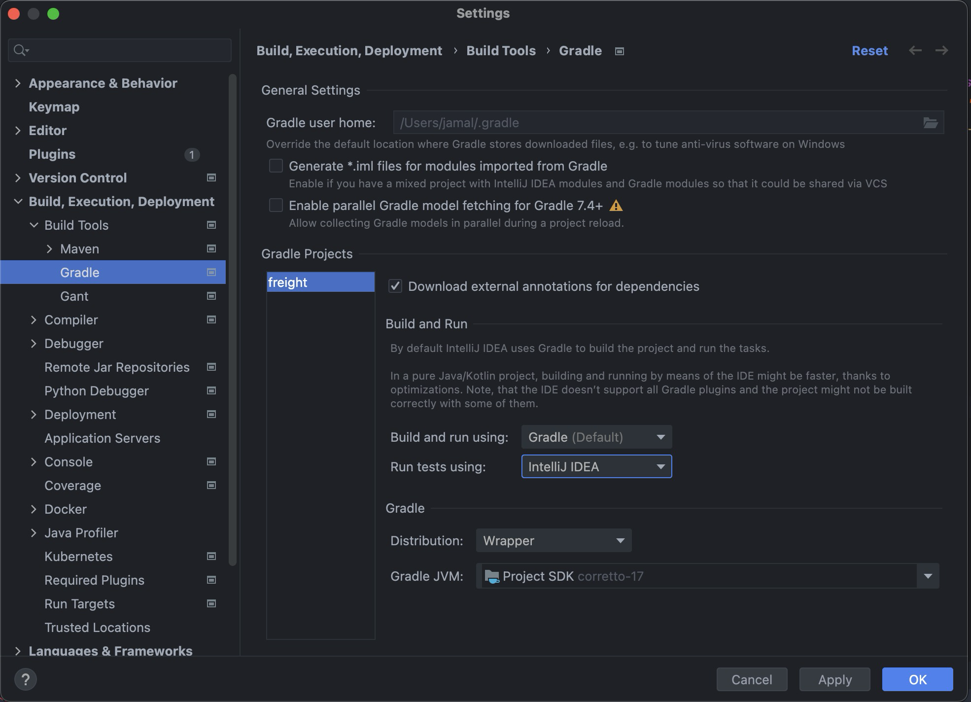Click the Reset link
971x702 pixels.
869,51
